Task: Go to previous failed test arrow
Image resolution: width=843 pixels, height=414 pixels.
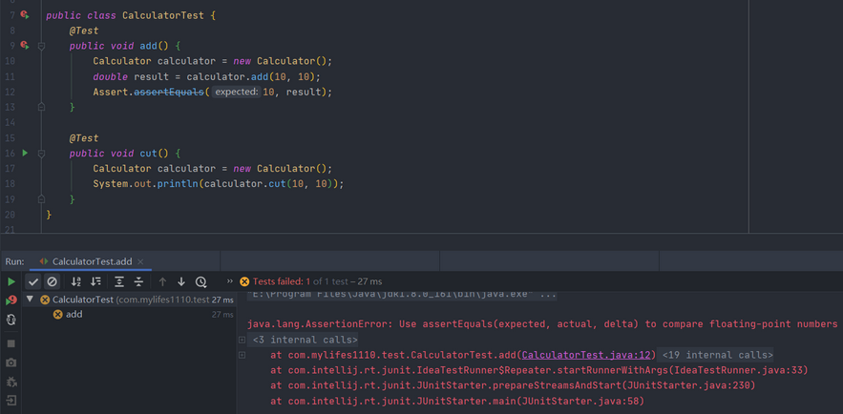Action: click(x=163, y=281)
